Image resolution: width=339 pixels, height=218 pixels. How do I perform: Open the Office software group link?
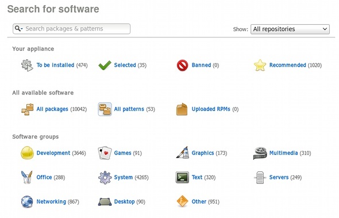(44, 177)
